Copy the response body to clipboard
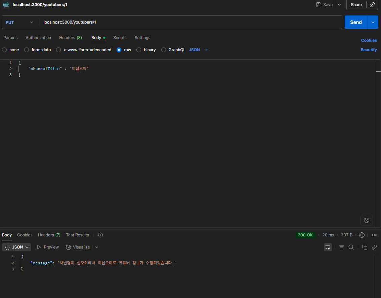The width and height of the screenshot is (381, 298). (x=365, y=247)
